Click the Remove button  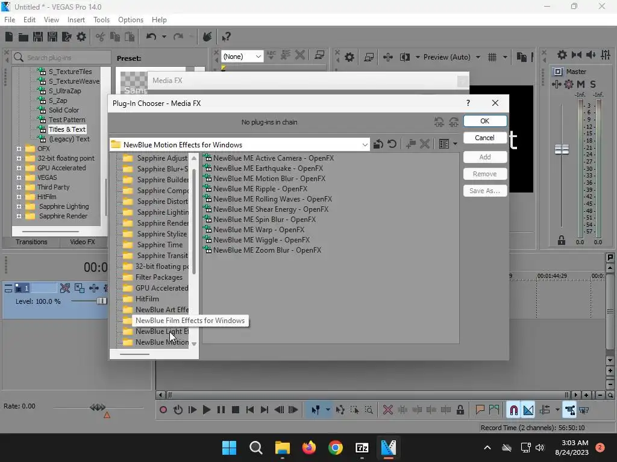[485, 174]
